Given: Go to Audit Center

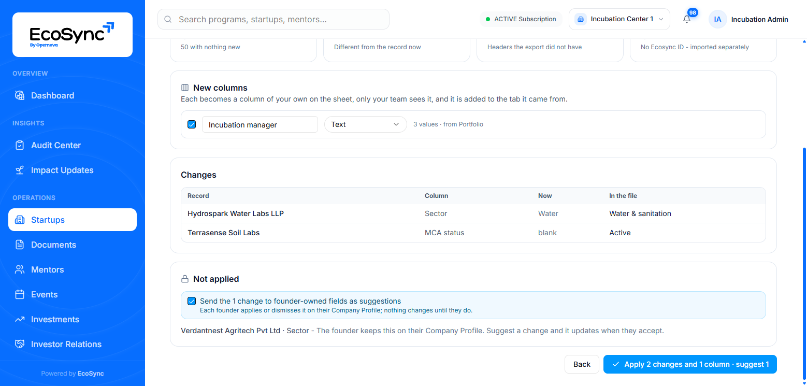Looking at the screenshot, I should (x=73, y=145).
